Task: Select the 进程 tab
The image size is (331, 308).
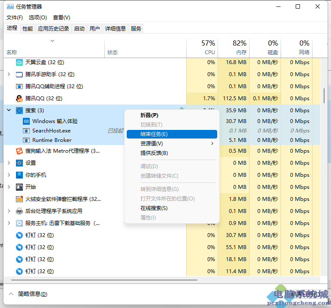Action: [x=12, y=28]
